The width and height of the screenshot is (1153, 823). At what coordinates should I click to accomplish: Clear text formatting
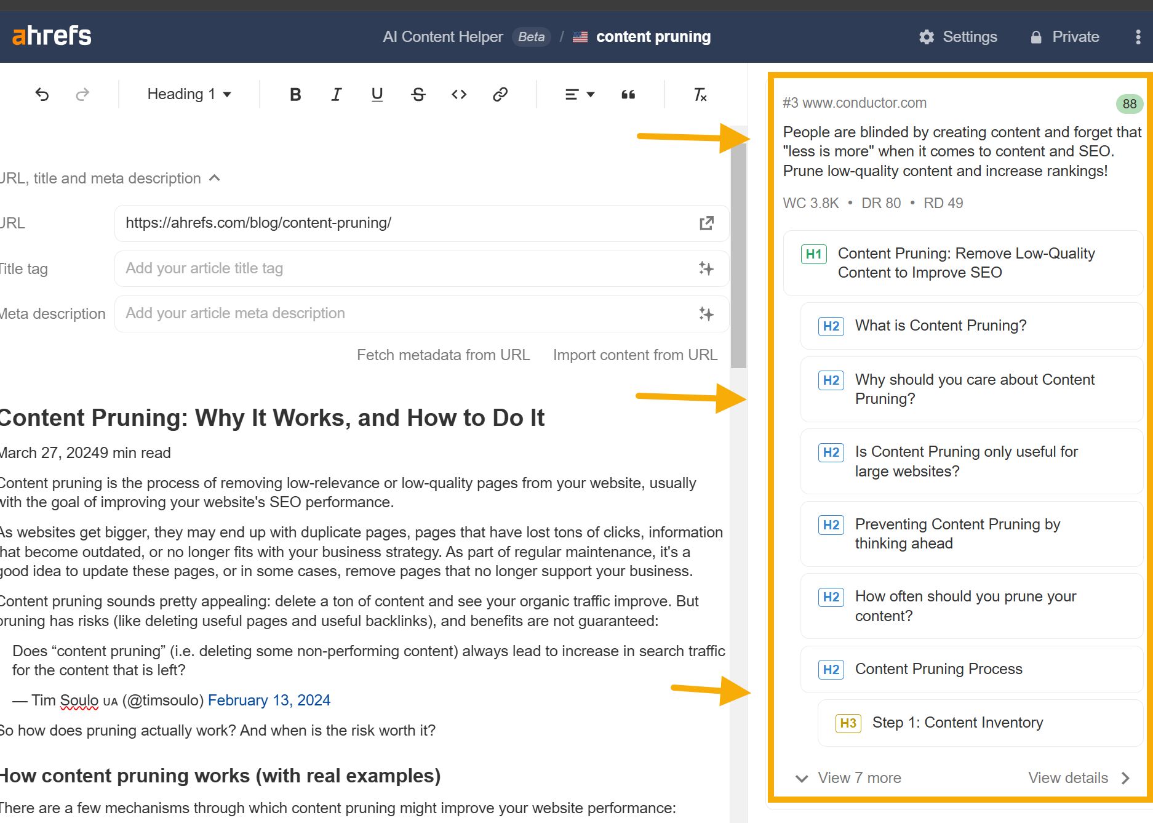tap(700, 94)
